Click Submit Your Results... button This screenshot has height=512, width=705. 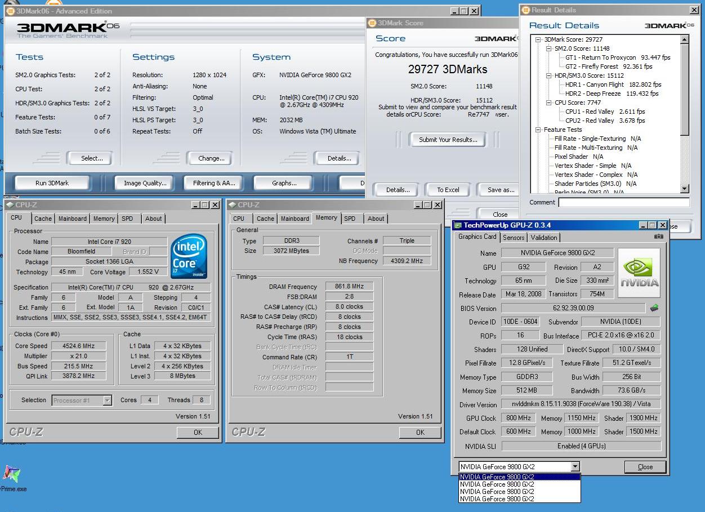coord(448,140)
